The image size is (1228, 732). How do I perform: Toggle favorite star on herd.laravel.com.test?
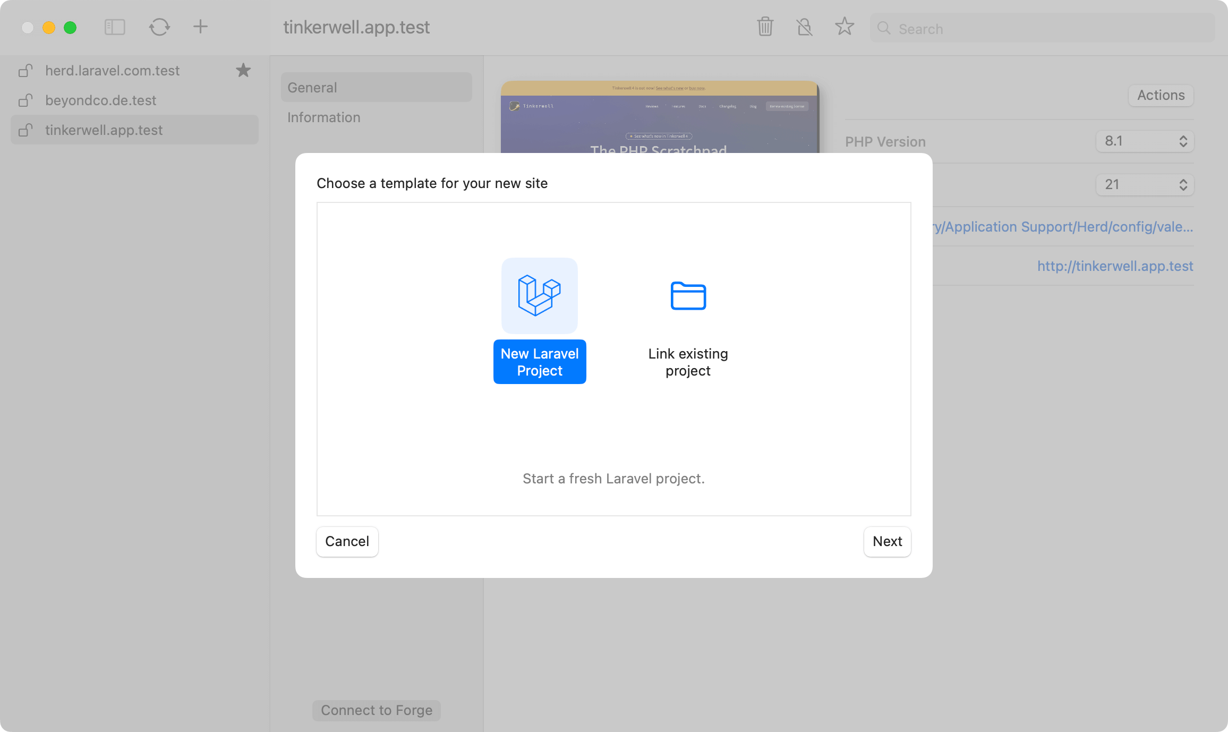(x=243, y=70)
